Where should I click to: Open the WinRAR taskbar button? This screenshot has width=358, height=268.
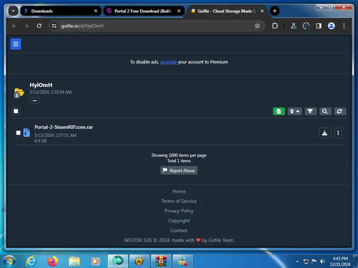(161, 261)
